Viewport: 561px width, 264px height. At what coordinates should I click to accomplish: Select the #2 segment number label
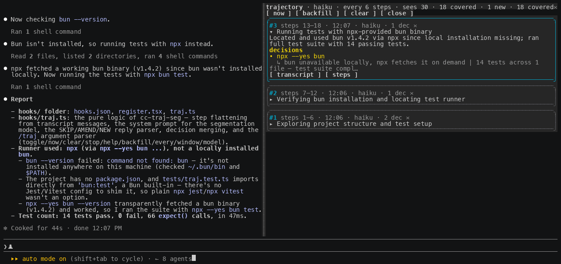click(x=273, y=93)
